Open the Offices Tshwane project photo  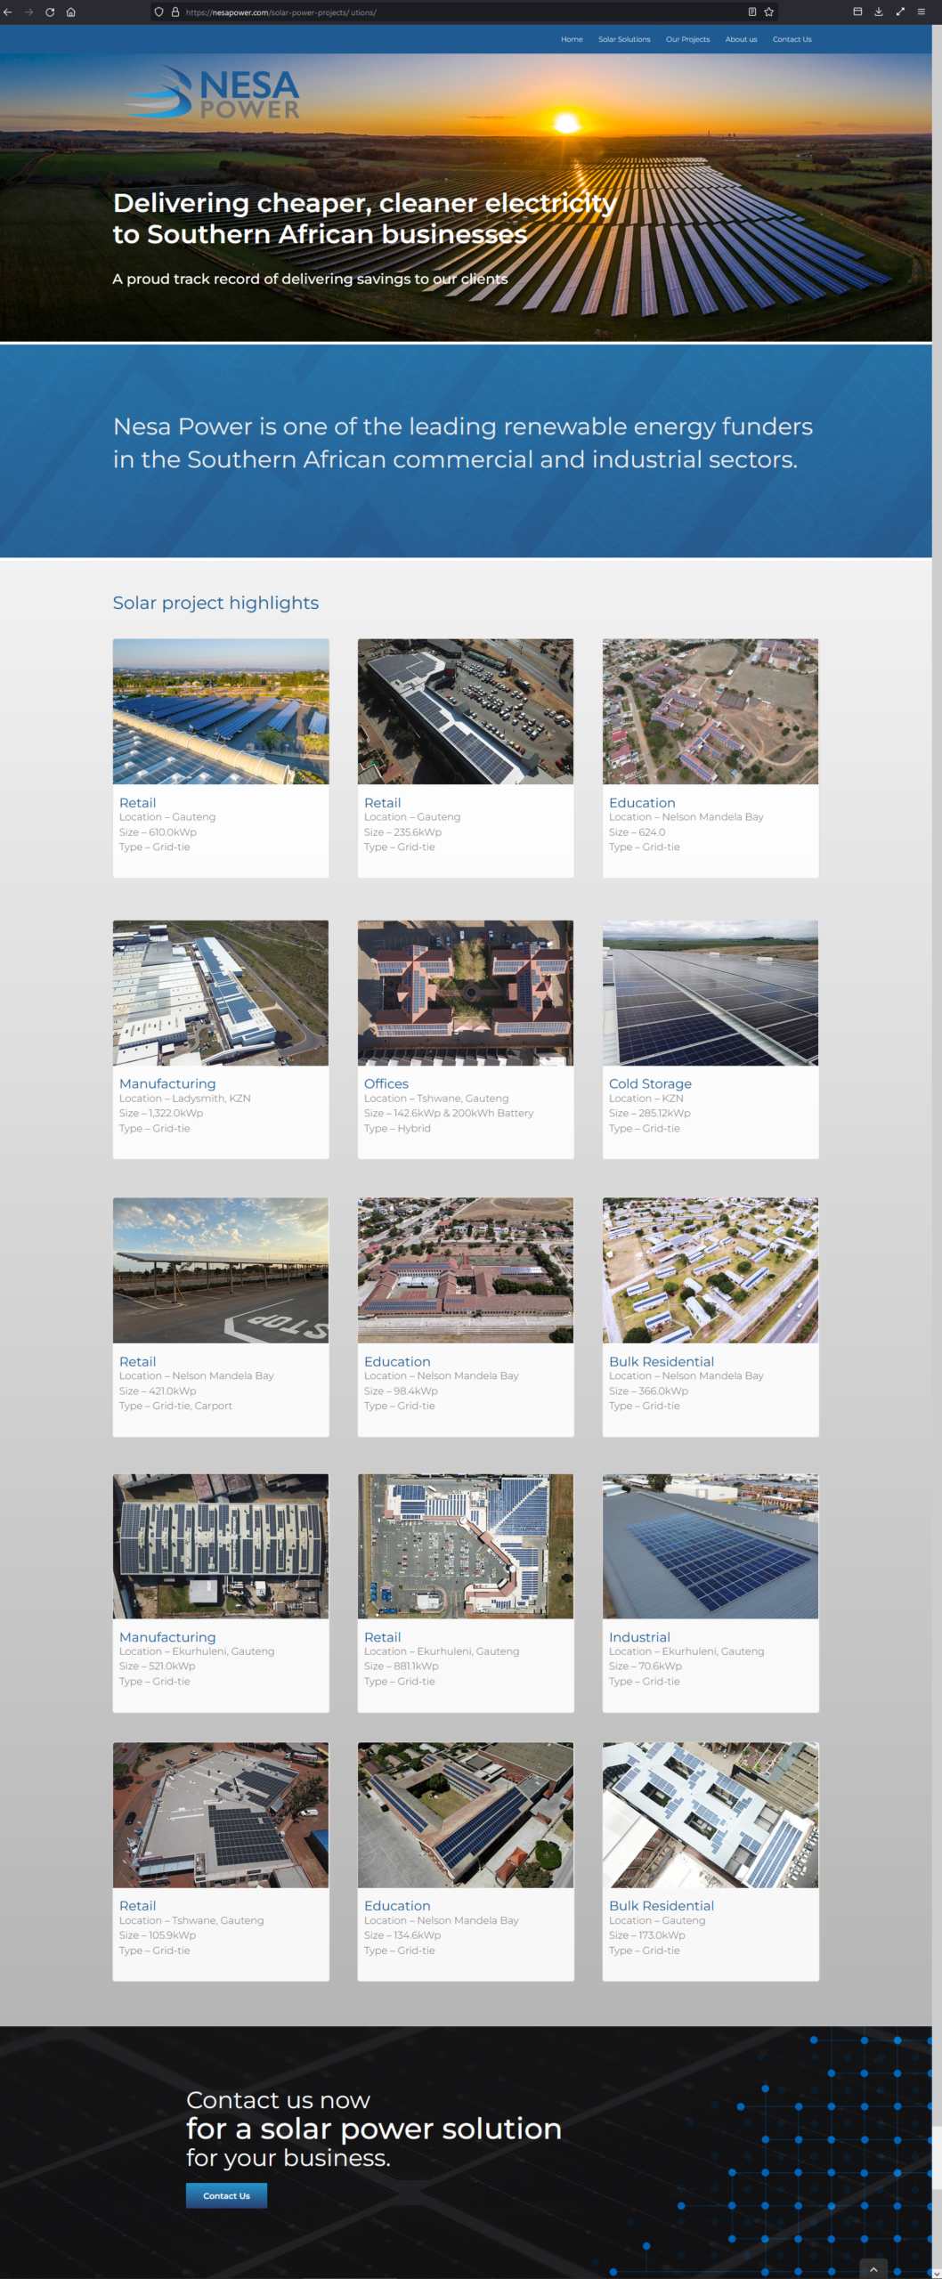[x=466, y=993]
